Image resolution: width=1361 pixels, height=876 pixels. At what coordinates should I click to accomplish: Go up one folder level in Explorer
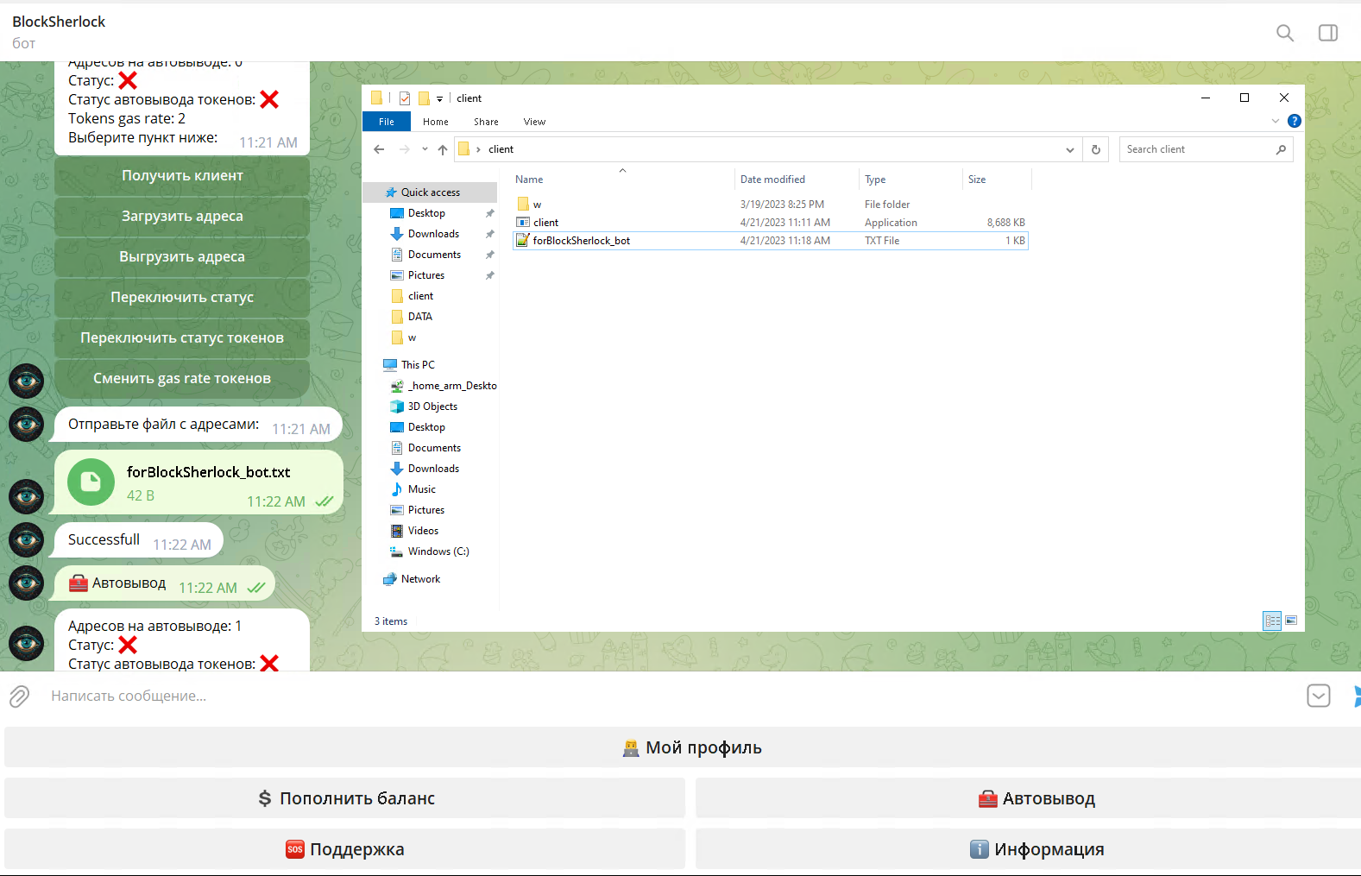(x=443, y=149)
